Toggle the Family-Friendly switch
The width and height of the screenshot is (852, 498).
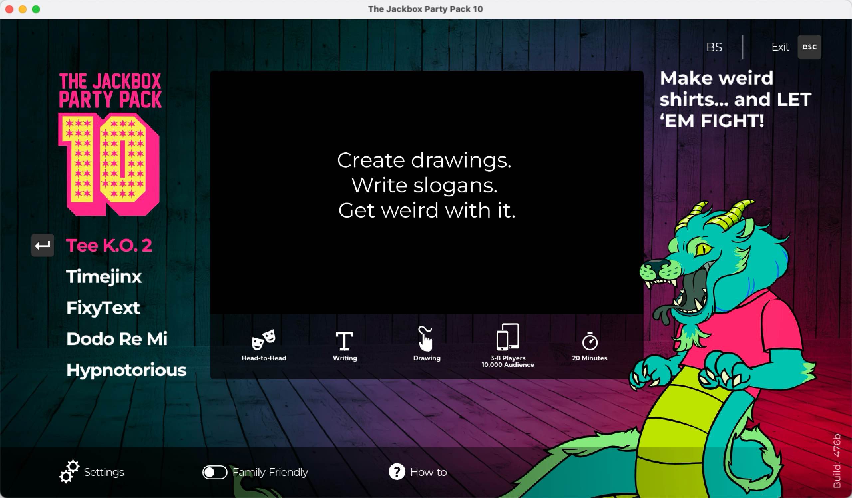215,472
